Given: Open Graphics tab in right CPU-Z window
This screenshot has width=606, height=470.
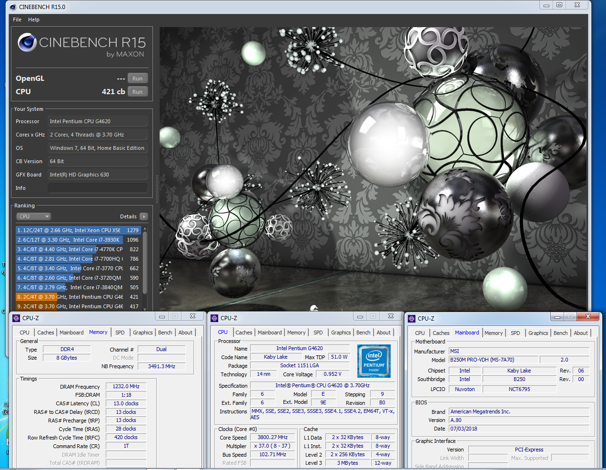Looking at the screenshot, I should click(538, 333).
